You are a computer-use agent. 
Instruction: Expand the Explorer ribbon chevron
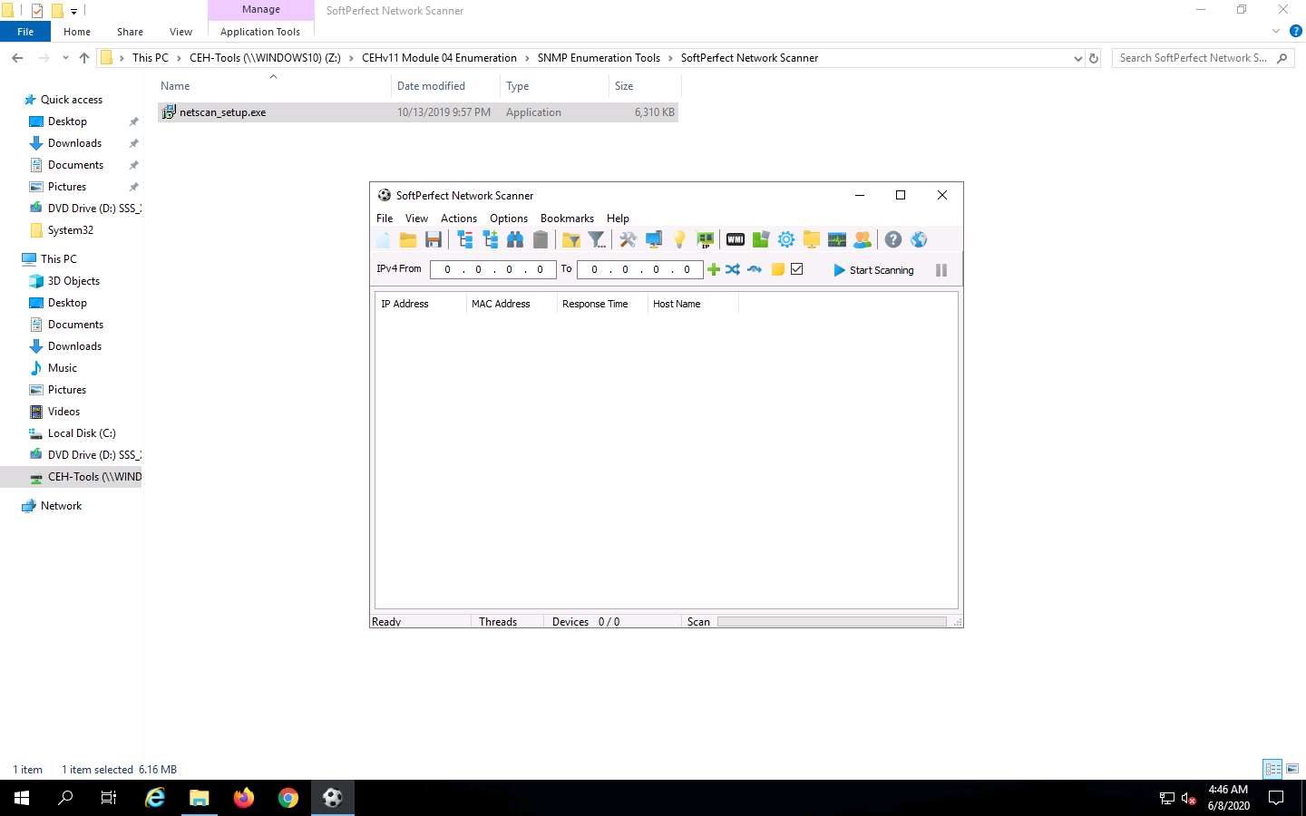(x=1276, y=31)
